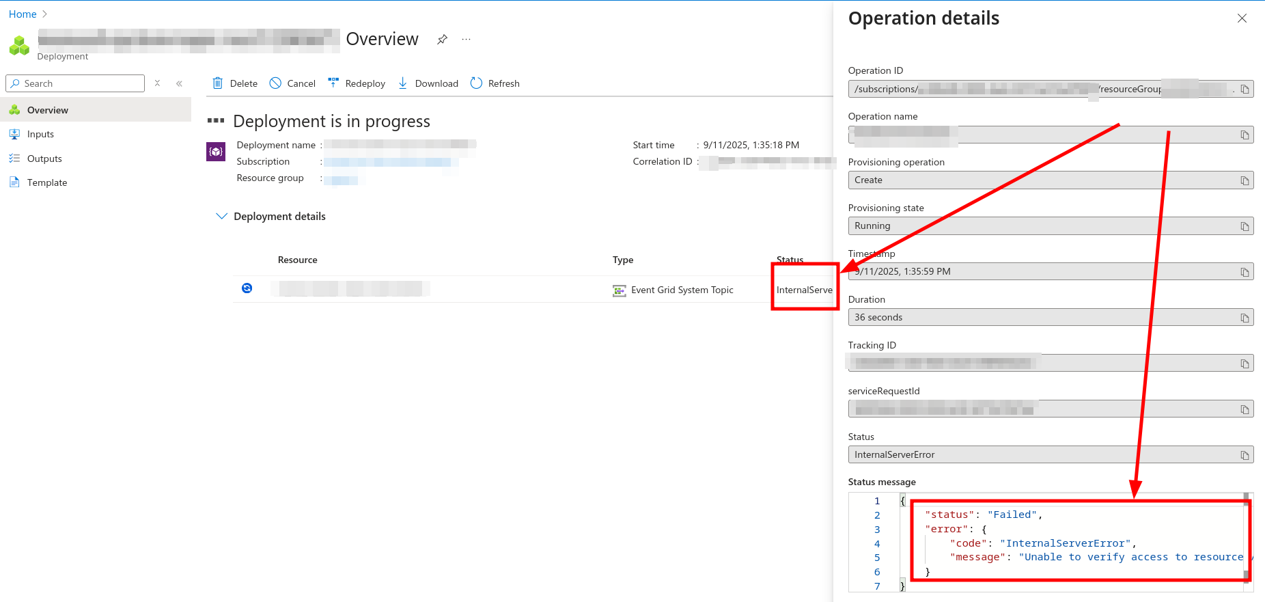The width and height of the screenshot is (1265, 602).
Task: Click the "code": "InternalServerError" line
Action: tap(1042, 543)
